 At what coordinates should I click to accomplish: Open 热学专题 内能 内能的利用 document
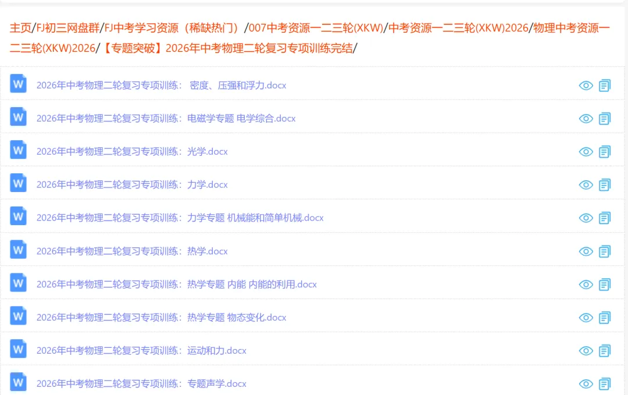click(176, 284)
